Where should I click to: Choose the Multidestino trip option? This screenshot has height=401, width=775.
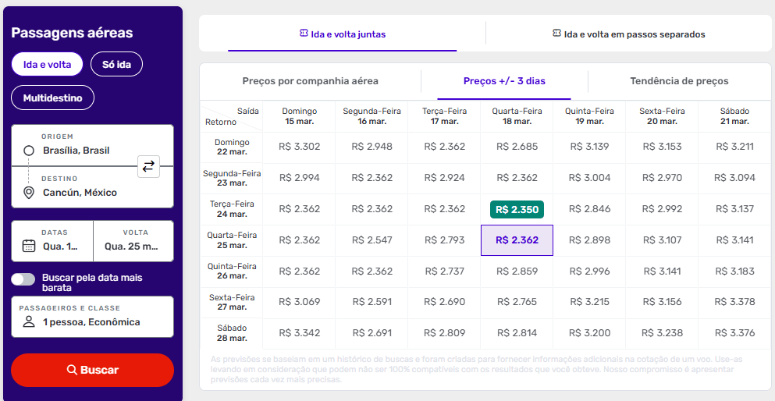(52, 98)
